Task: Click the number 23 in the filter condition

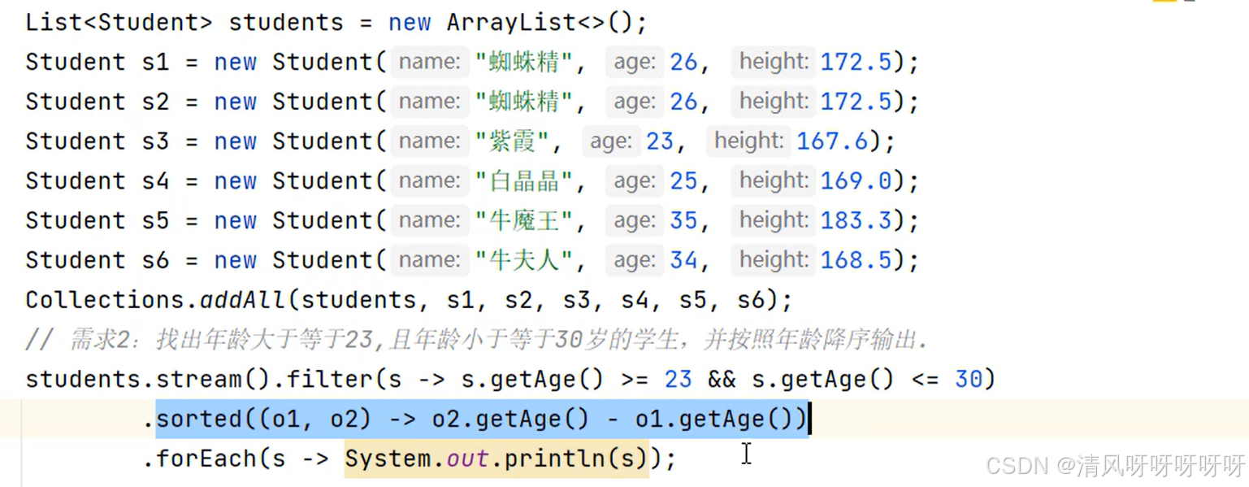Action: [x=678, y=379]
